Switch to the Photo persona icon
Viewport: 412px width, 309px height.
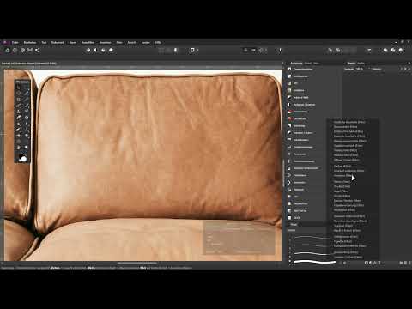[x=8, y=51]
